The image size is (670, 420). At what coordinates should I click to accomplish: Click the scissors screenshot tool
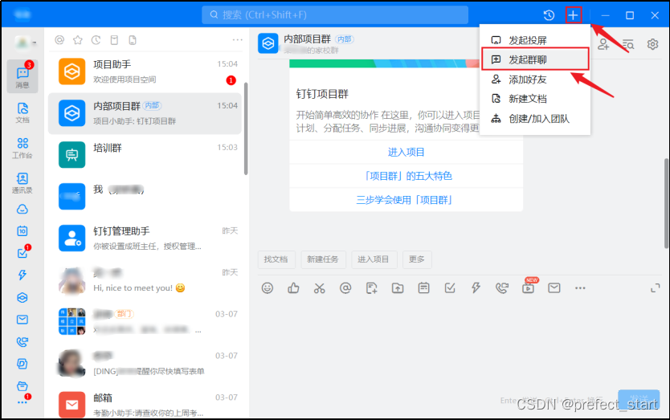[x=320, y=288]
